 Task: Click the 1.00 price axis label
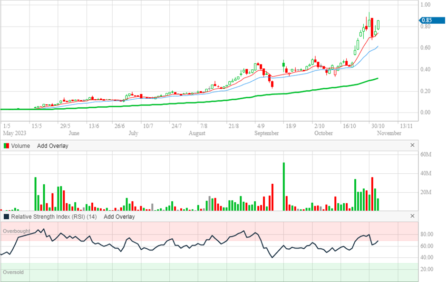tap(425, 5)
